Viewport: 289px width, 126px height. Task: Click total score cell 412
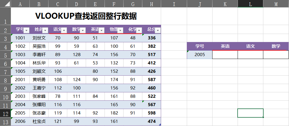pos(152,63)
